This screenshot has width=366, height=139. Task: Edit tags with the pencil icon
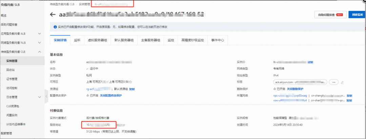(x=342, y=82)
